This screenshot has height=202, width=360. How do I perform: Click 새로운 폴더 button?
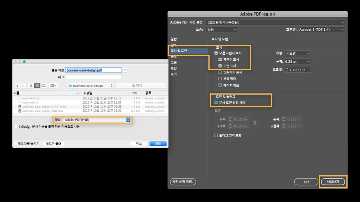[54, 144]
